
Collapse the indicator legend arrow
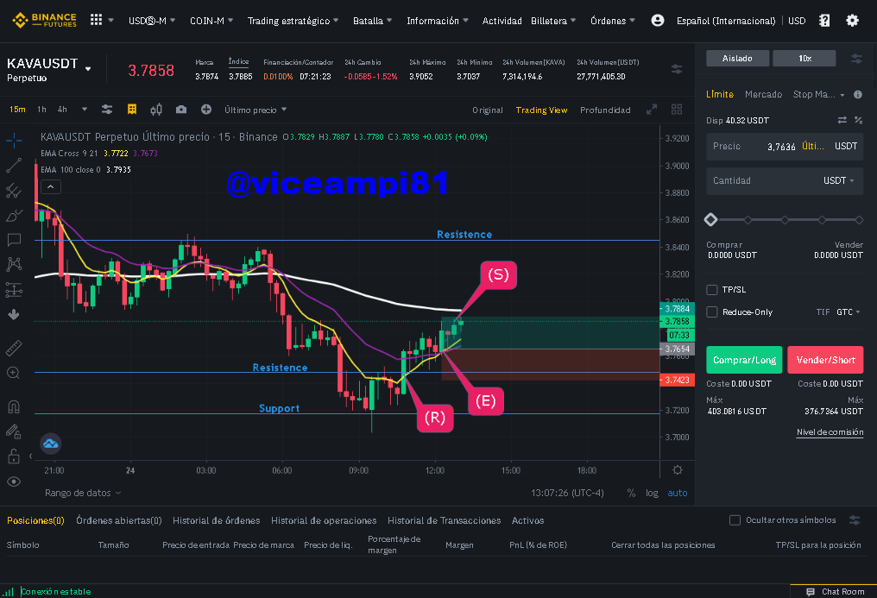click(x=50, y=186)
